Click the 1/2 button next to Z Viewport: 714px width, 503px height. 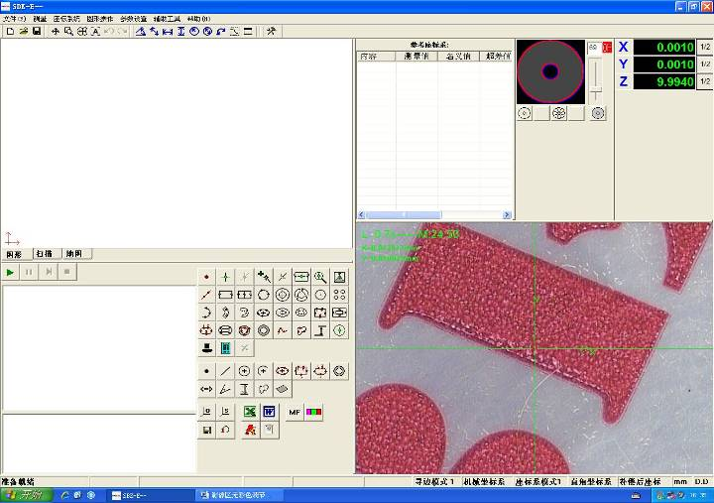point(705,81)
